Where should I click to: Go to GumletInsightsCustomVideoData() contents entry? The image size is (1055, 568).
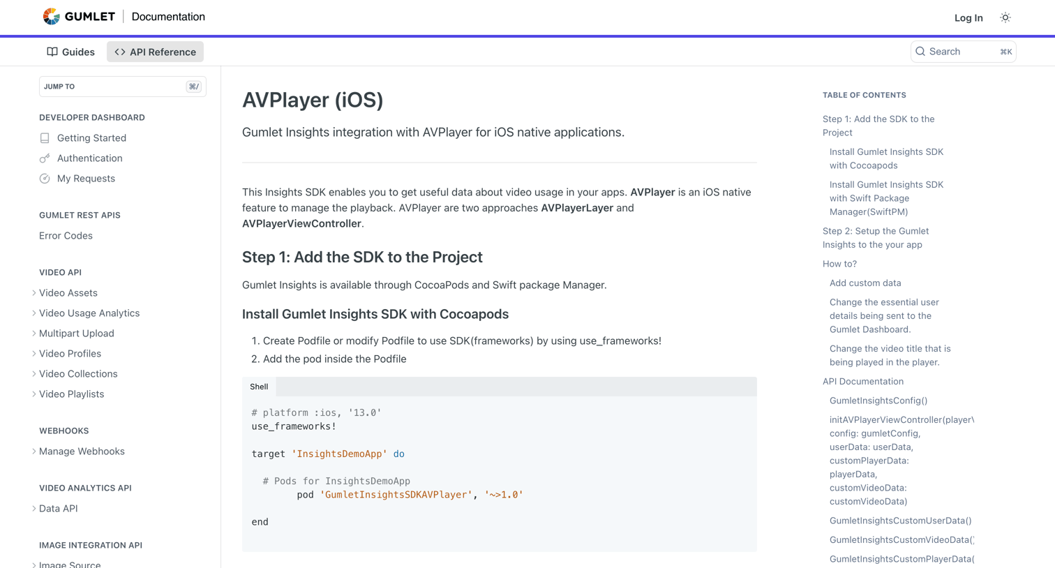(901, 540)
